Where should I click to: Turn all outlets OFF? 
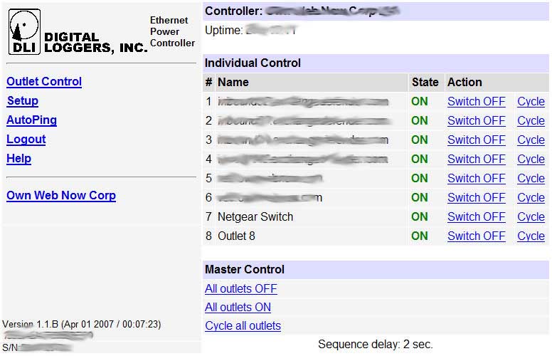point(240,289)
